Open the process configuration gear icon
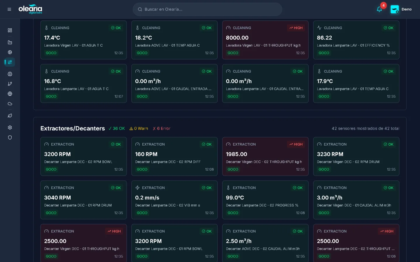Viewport: 420px width, 262px height. tap(10, 52)
